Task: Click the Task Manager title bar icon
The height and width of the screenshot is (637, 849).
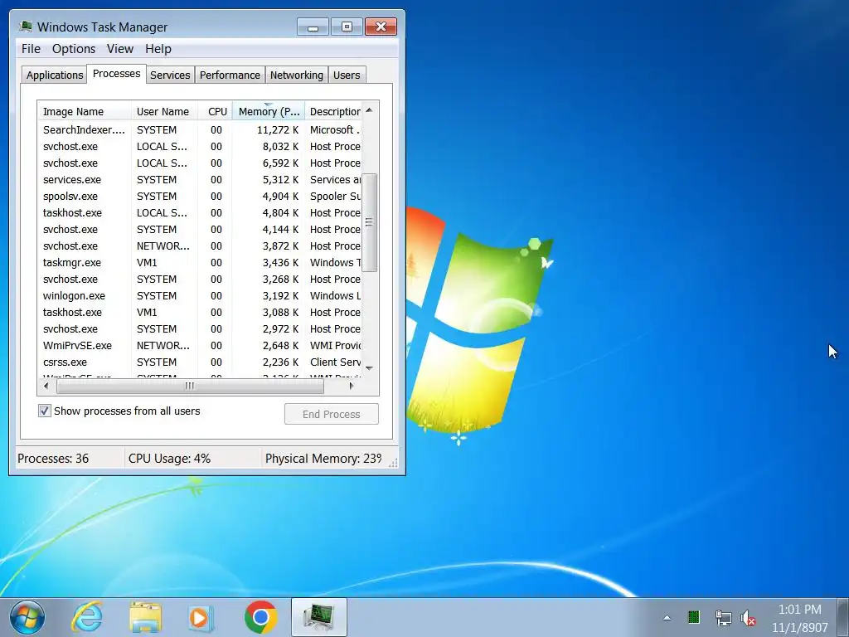Action: tap(26, 27)
